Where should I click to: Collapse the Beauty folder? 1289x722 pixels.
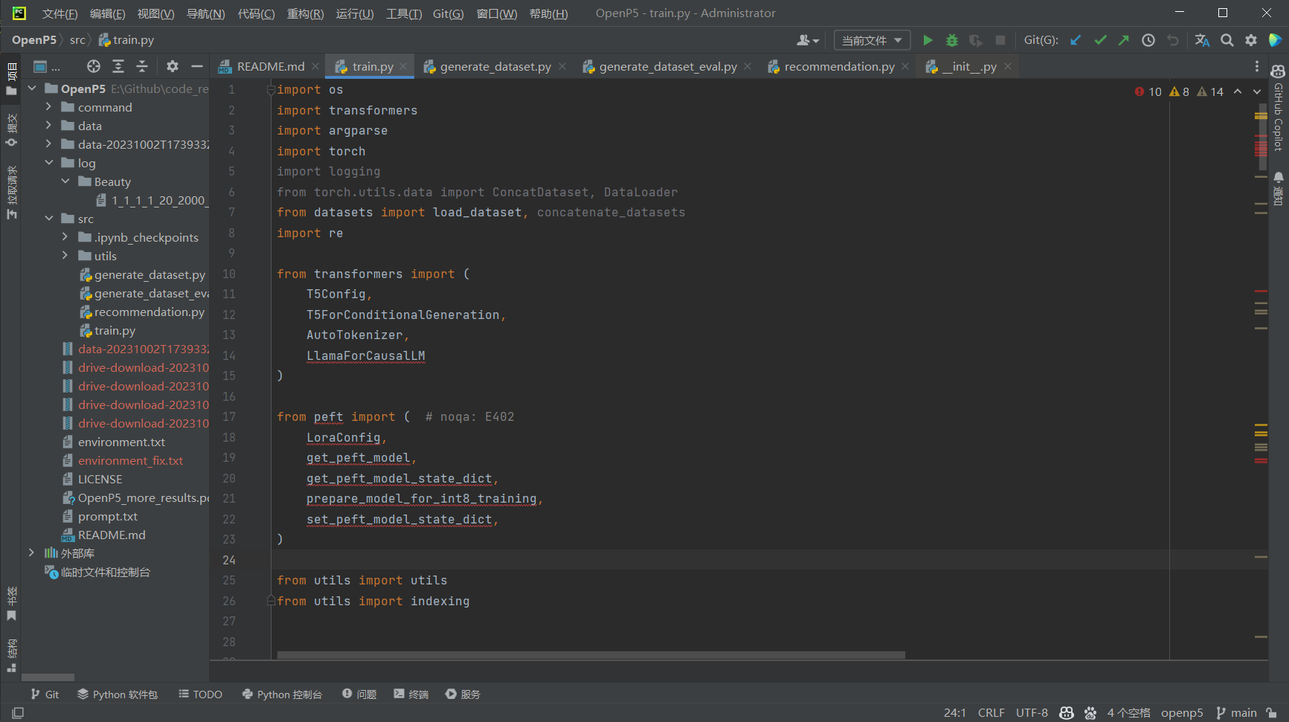(x=65, y=181)
